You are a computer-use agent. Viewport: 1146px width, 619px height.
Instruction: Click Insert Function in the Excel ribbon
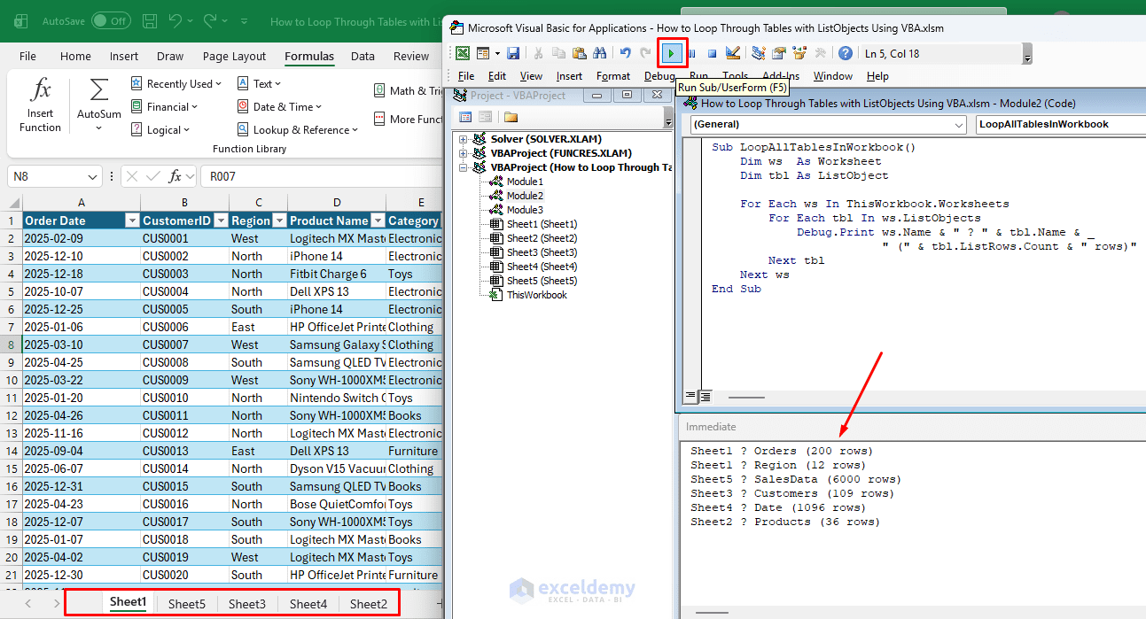pos(41,106)
